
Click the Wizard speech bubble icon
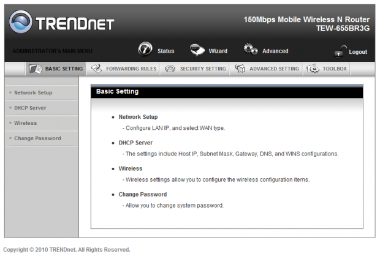pyautogui.click(x=197, y=50)
